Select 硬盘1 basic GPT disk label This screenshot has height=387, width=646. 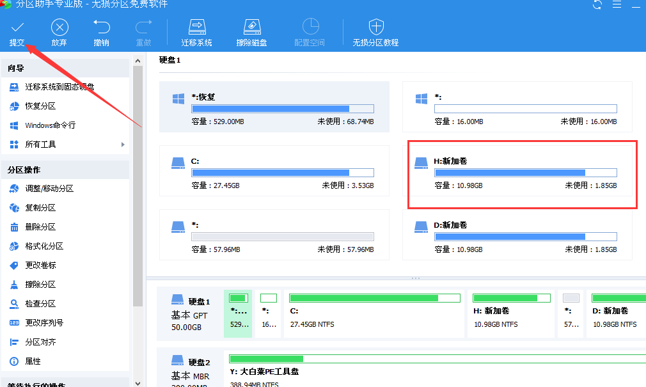(x=191, y=314)
